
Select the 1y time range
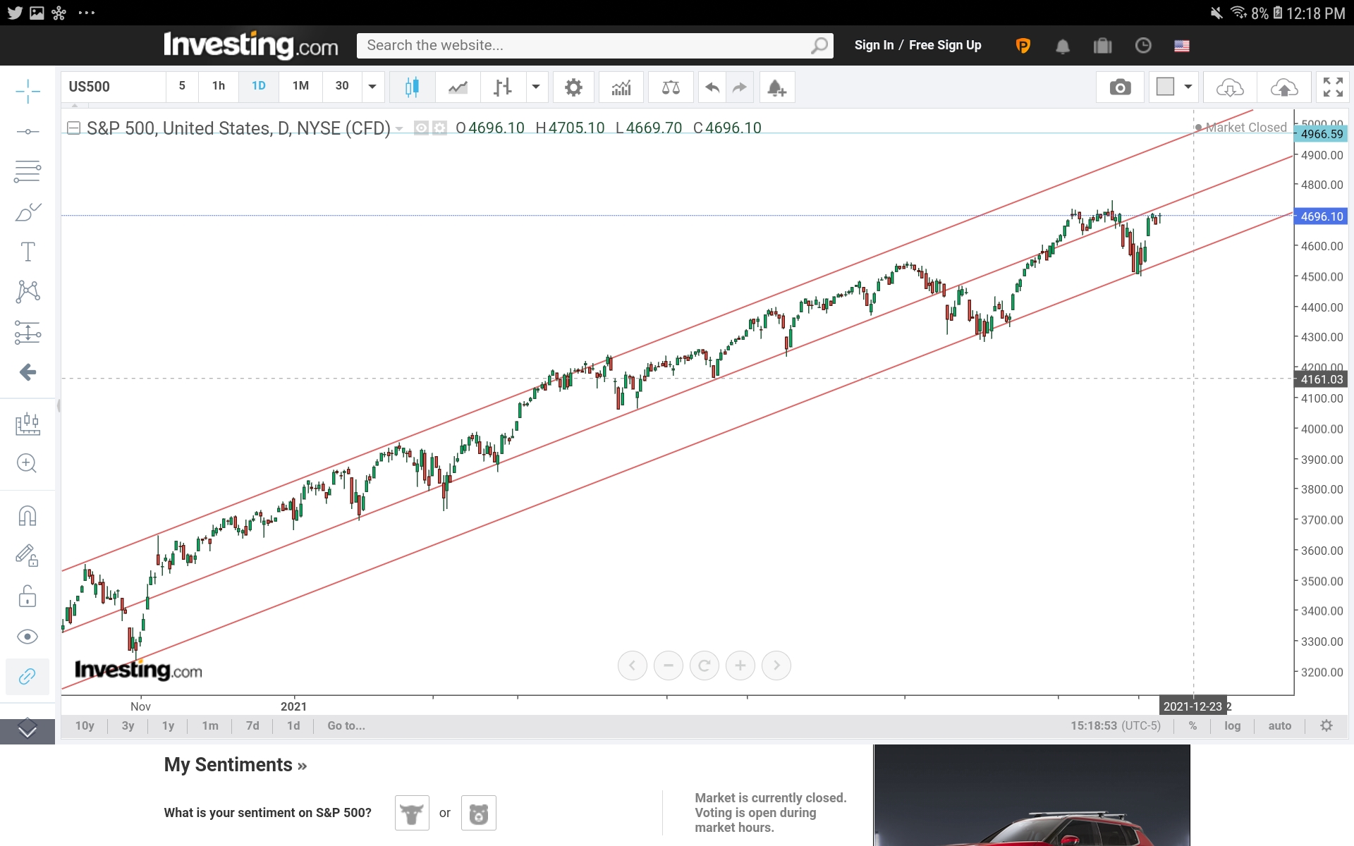(x=168, y=725)
